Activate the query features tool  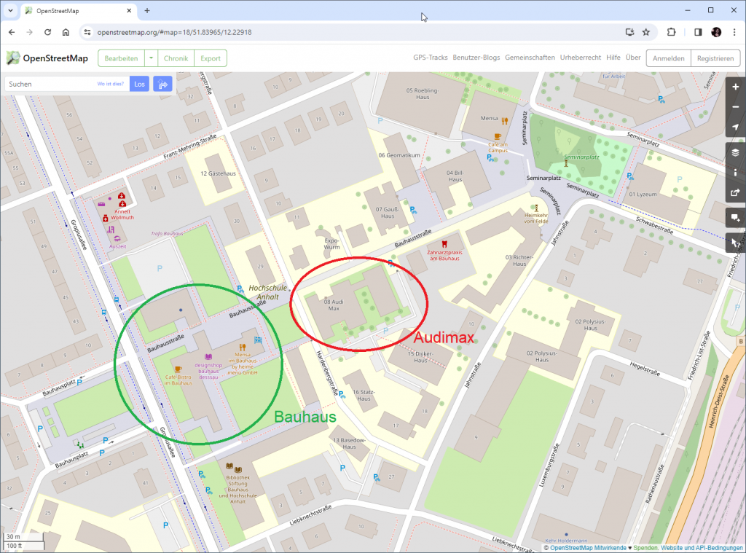(735, 242)
